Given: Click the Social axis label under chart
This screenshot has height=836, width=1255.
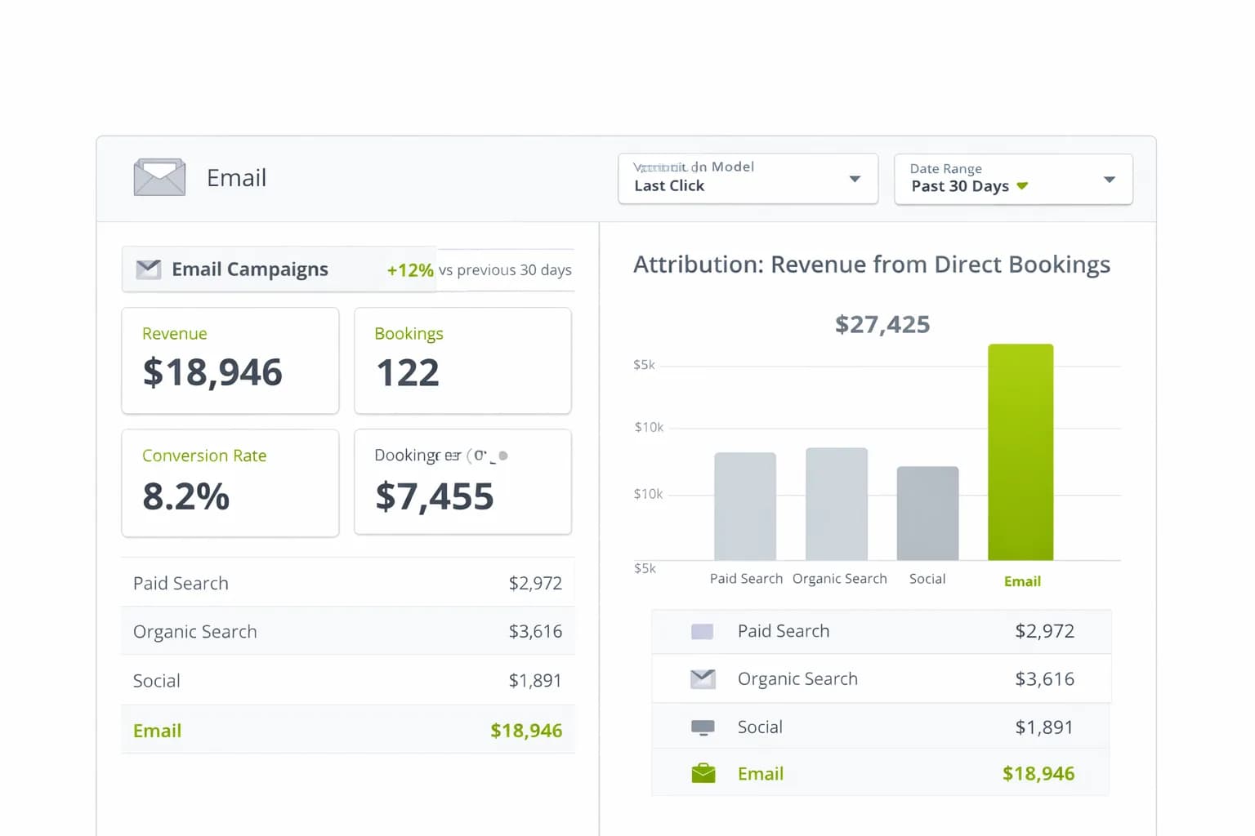Looking at the screenshot, I should (x=927, y=579).
